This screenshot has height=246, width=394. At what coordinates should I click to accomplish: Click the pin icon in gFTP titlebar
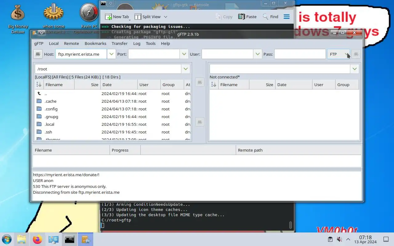(x=42, y=33)
